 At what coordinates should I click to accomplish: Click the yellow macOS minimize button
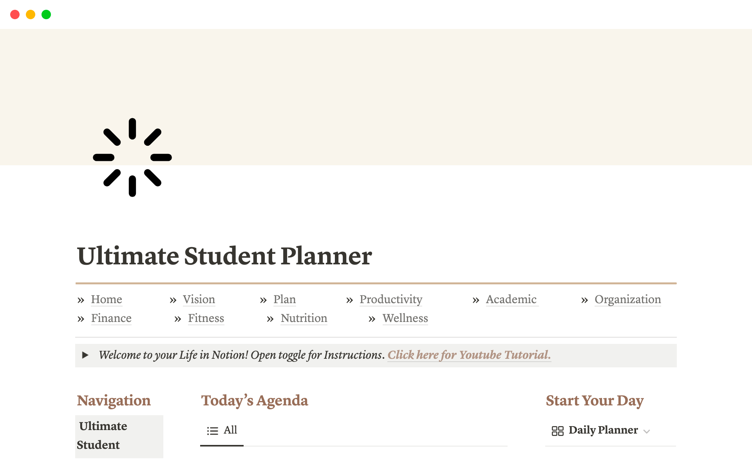(x=31, y=14)
